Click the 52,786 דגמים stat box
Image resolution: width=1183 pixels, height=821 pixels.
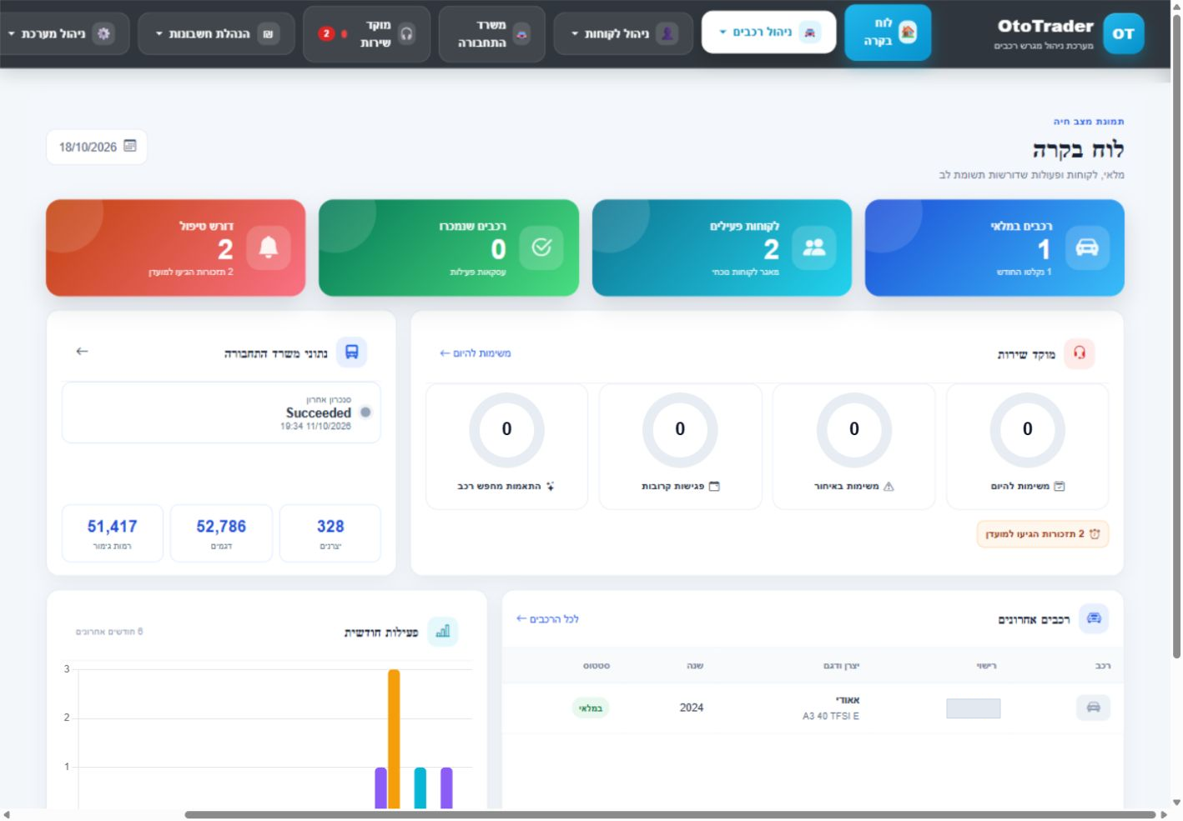(x=221, y=533)
